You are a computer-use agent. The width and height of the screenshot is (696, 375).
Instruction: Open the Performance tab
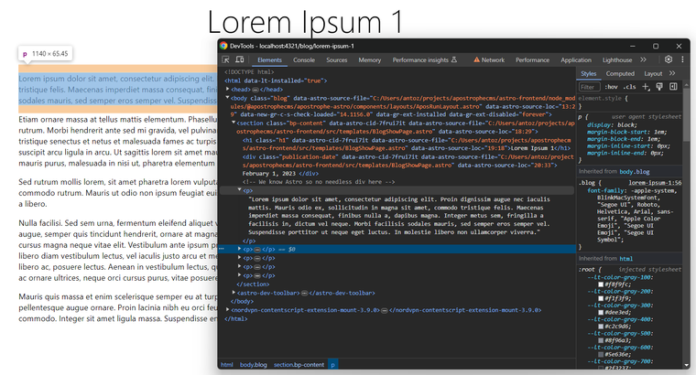533,59
